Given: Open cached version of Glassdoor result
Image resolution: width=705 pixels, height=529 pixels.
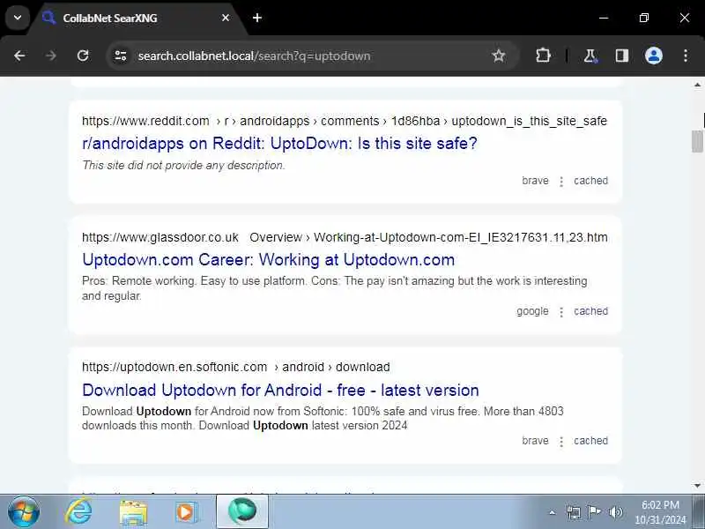Looking at the screenshot, I should pos(590,311).
